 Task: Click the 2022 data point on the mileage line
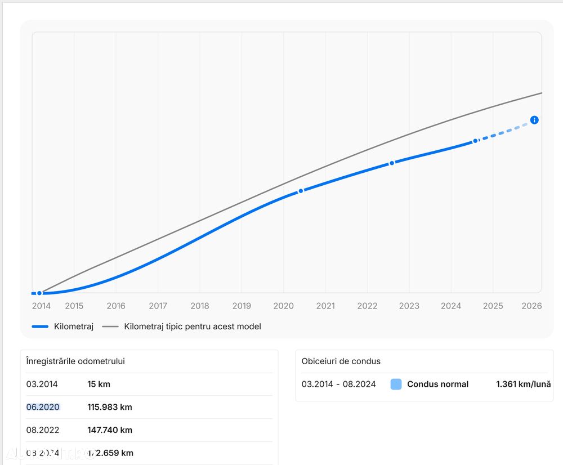pyautogui.click(x=392, y=163)
